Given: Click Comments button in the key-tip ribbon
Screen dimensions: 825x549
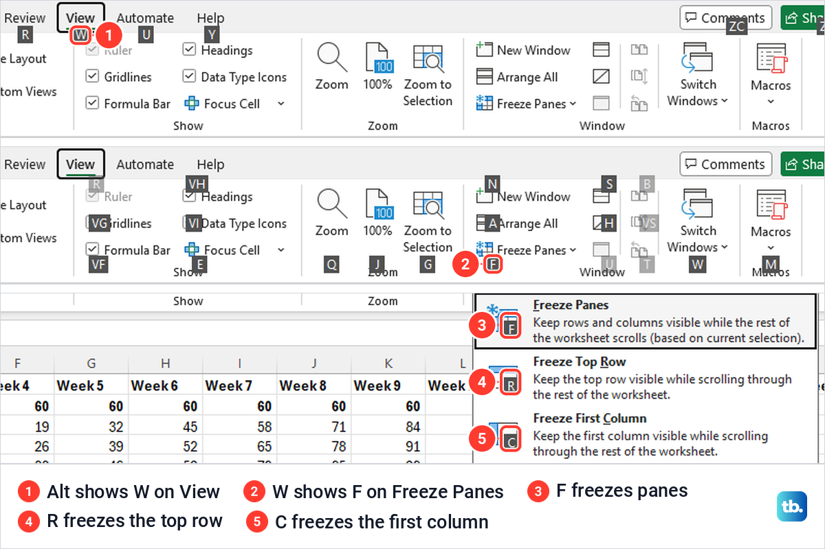Looking at the screenshot, I should click(x=725, y=164).
